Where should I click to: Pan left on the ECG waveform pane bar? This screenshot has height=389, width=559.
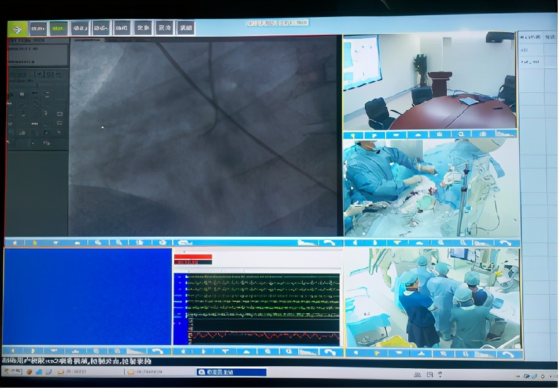[183, 352]
